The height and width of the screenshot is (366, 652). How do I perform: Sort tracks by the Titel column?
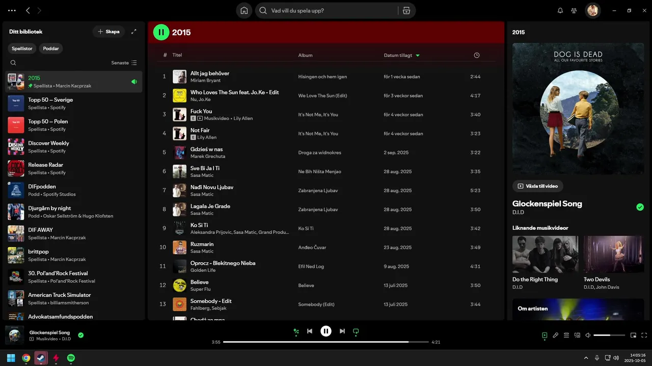(177, 55)
